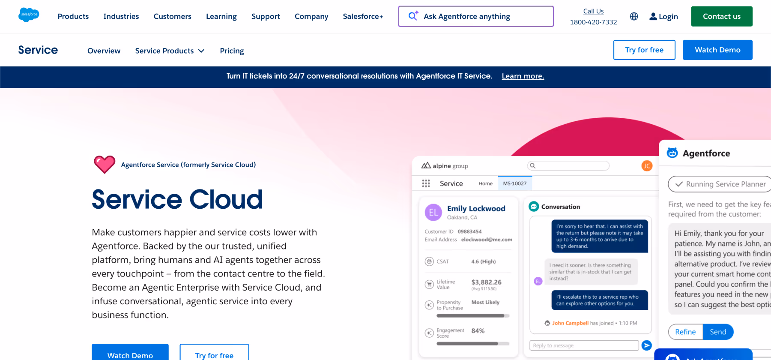Click the Service section title
Screen dimensions: 771x360
coord(38,50)
